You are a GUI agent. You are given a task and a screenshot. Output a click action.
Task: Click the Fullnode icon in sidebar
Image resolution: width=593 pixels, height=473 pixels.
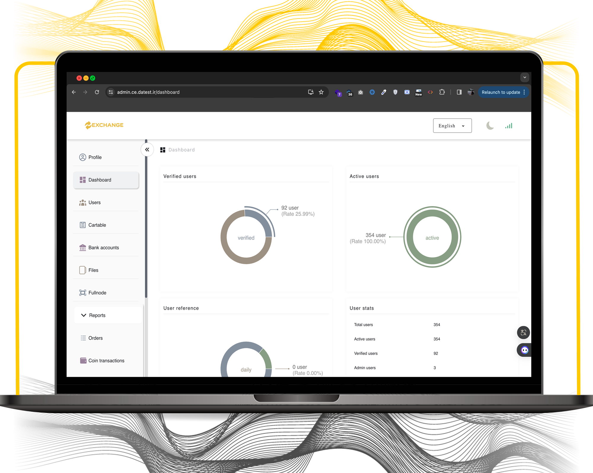pos(82,293)
